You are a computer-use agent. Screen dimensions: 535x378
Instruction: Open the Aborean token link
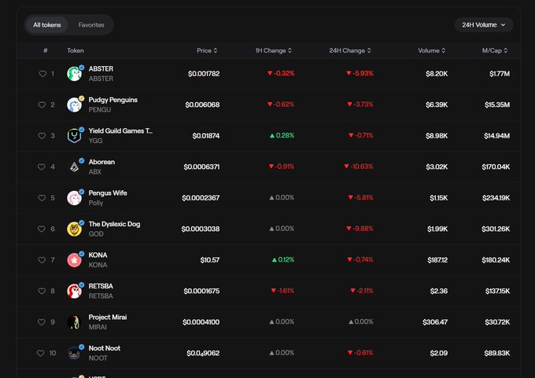coord(101,162)
